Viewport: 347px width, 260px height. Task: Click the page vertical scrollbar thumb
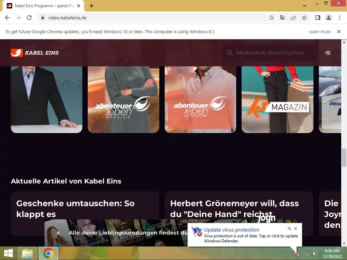344,158
